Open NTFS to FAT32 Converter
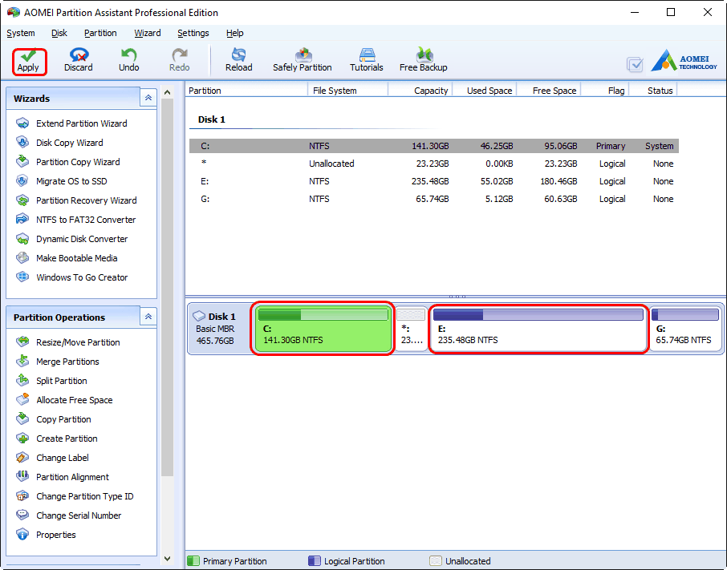The width and height of the screenshot is (727, 570). (75, 220)
